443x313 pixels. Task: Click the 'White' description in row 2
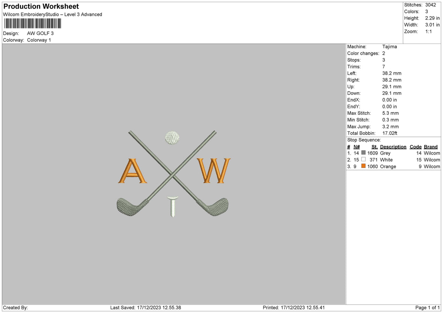[386, 160]
